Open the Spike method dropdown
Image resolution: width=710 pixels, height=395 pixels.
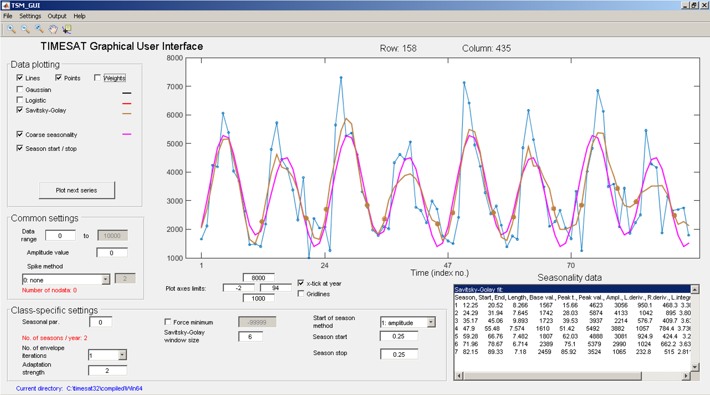pyautogui.click(x=106, y=279)
